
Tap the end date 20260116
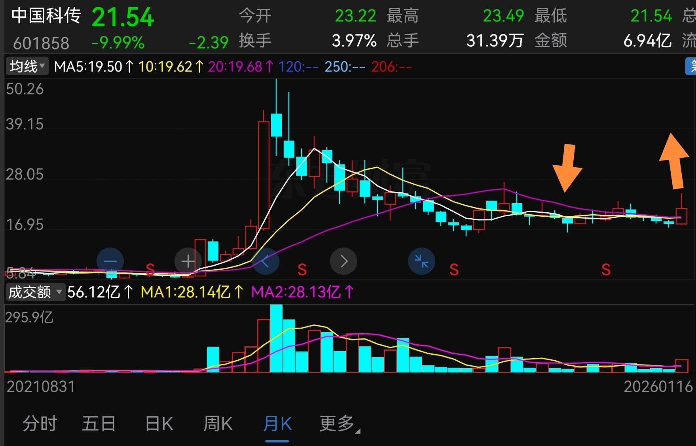click(658, 387)
